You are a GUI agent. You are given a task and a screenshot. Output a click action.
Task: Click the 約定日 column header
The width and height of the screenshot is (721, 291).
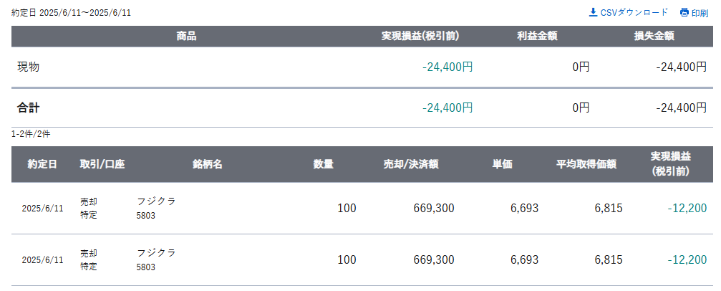(42, 164)
